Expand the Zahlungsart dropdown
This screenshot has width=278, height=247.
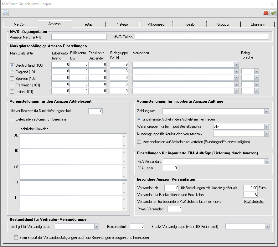point(266,111)
